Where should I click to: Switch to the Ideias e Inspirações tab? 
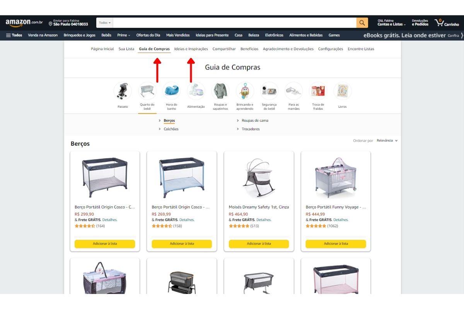(x=191, y=49)
